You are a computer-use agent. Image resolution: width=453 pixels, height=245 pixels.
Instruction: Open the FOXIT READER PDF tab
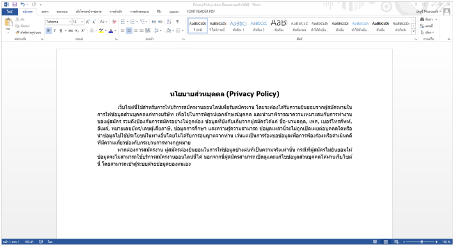tap(201, 12)
